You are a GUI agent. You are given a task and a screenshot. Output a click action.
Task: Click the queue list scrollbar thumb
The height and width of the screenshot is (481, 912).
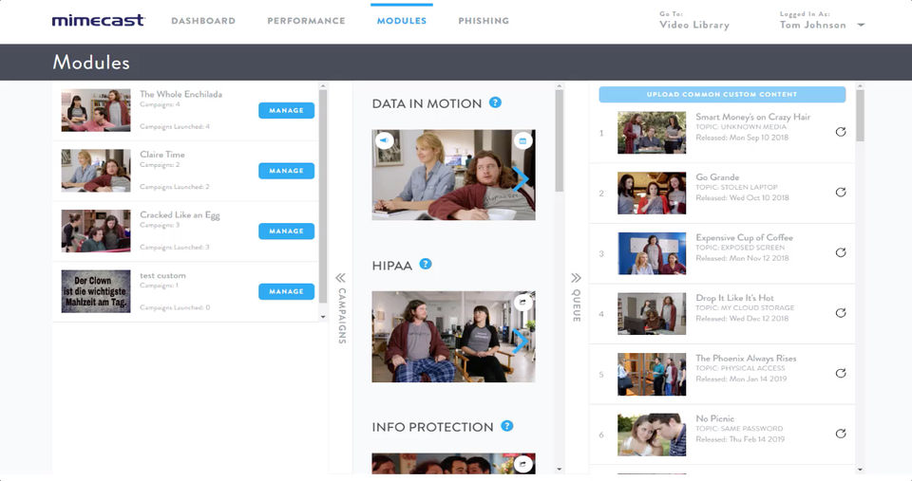(x=861, y=116)
